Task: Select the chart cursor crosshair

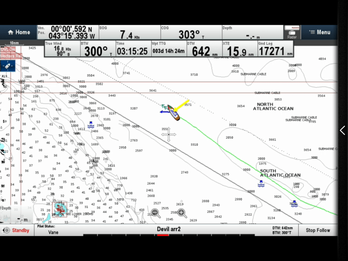Action: [169, 133]
